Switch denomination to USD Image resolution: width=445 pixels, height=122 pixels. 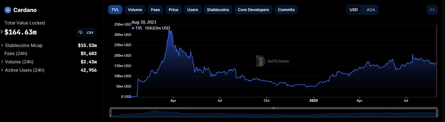coord(354,10)
